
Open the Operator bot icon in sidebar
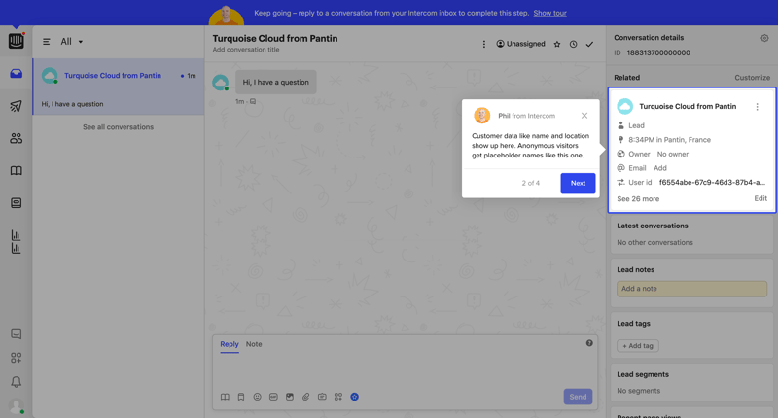[x=16, y=203]
